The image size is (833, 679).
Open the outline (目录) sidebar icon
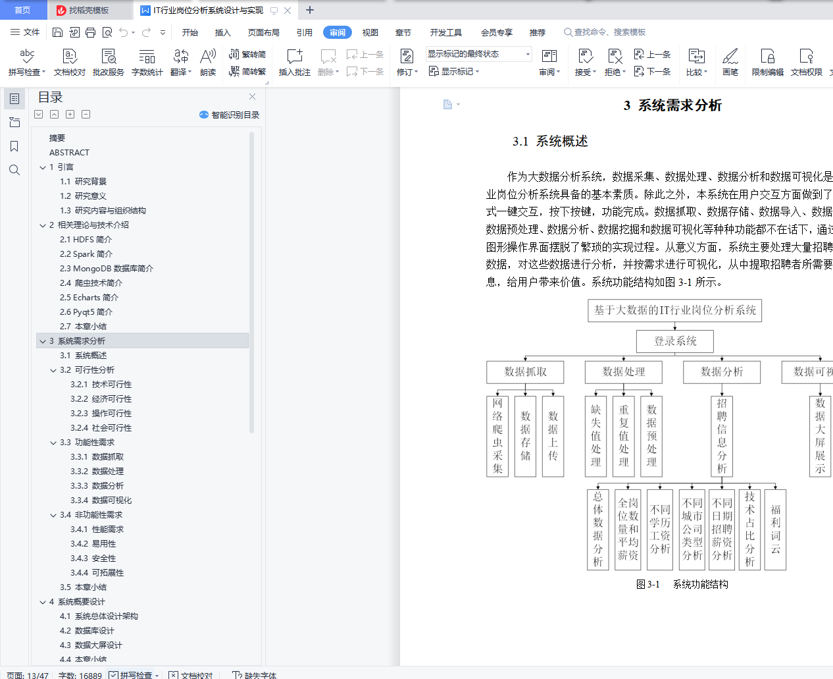(x=14, y=99)
